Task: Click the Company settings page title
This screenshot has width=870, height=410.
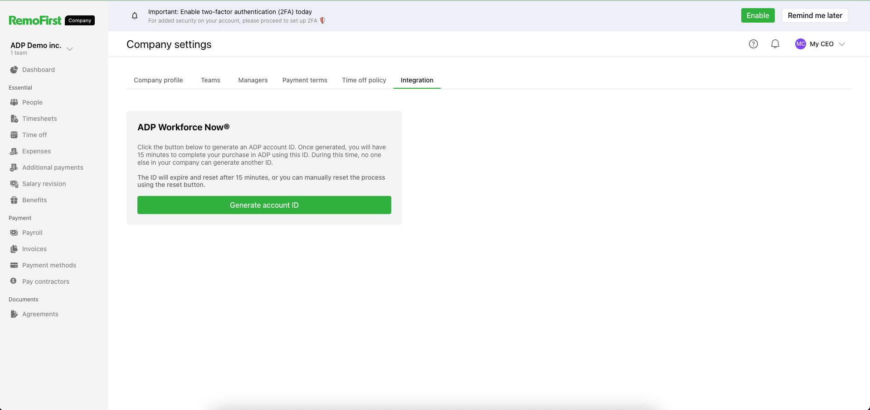Action: pyautogui.click(x=169, y=44)
